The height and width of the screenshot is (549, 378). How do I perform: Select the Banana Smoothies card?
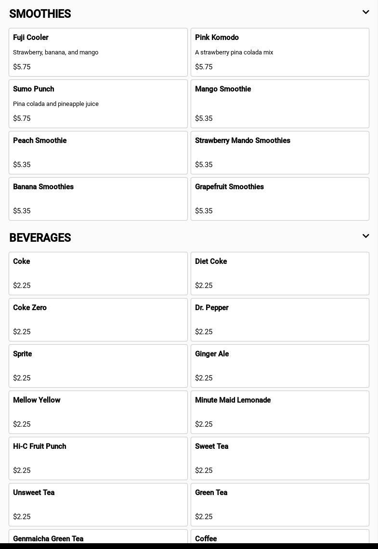point(98,198)
